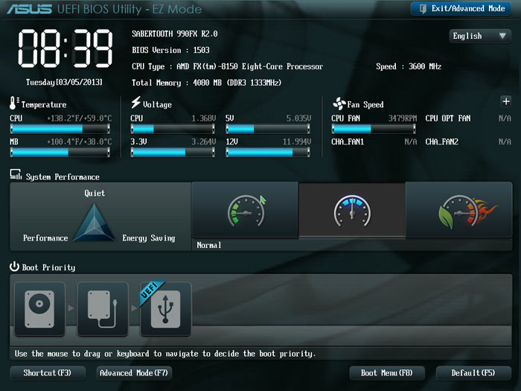Select the Normal blue gauge mode
The width and height of the screenshot is (521, 391).
coord(352,210)
